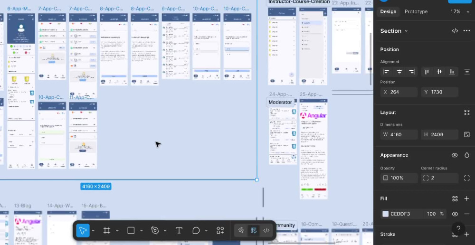Viewport: 475px width, 245px height.
Task: Open the Pen tool options dropdown
Action: pyautogui.click(x=165, y=231)
